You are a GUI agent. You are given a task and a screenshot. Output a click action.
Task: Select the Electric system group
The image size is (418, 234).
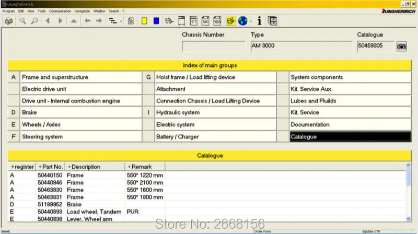click(x=216, y=124)
